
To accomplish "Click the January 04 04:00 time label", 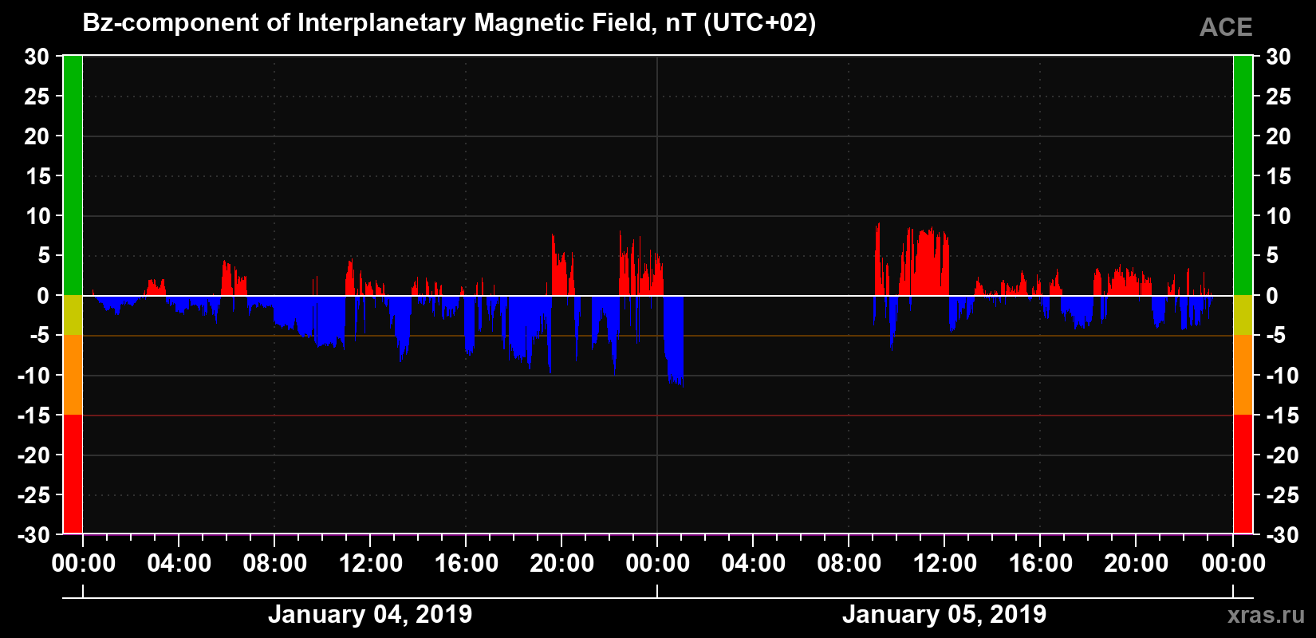I will pos(179,564).
